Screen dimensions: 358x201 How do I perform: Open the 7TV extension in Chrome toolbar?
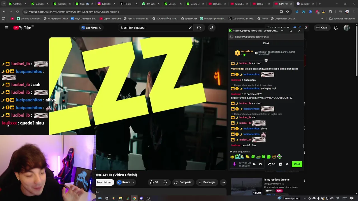[x=303, y=12]
